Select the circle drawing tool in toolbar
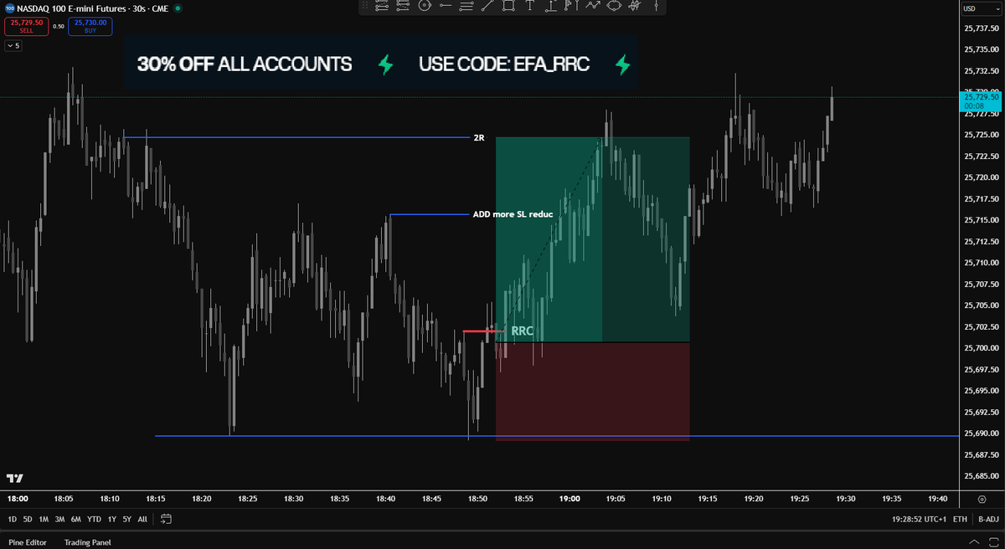The height and width of the screenshot is (549, 1005). click(x=424, y=6)
